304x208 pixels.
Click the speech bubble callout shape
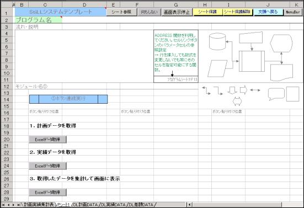(276, 94)
